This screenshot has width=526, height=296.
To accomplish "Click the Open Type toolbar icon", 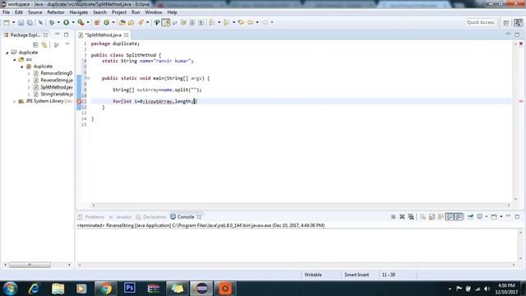I will click(x=122, y=22).
